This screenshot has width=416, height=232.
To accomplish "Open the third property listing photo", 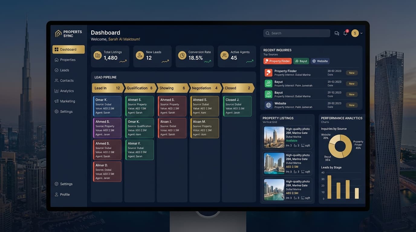I will (x=274, y=190).
